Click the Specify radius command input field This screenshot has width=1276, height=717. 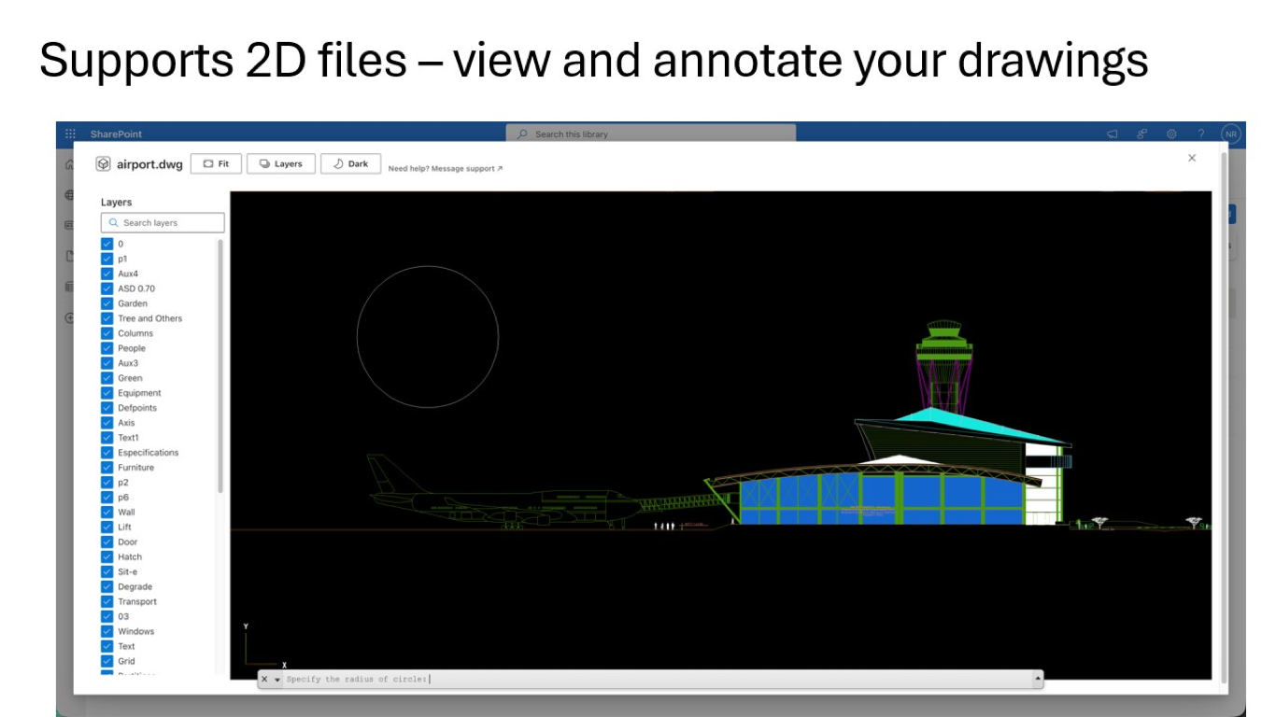pyautogui.click(x=467, y=679)
